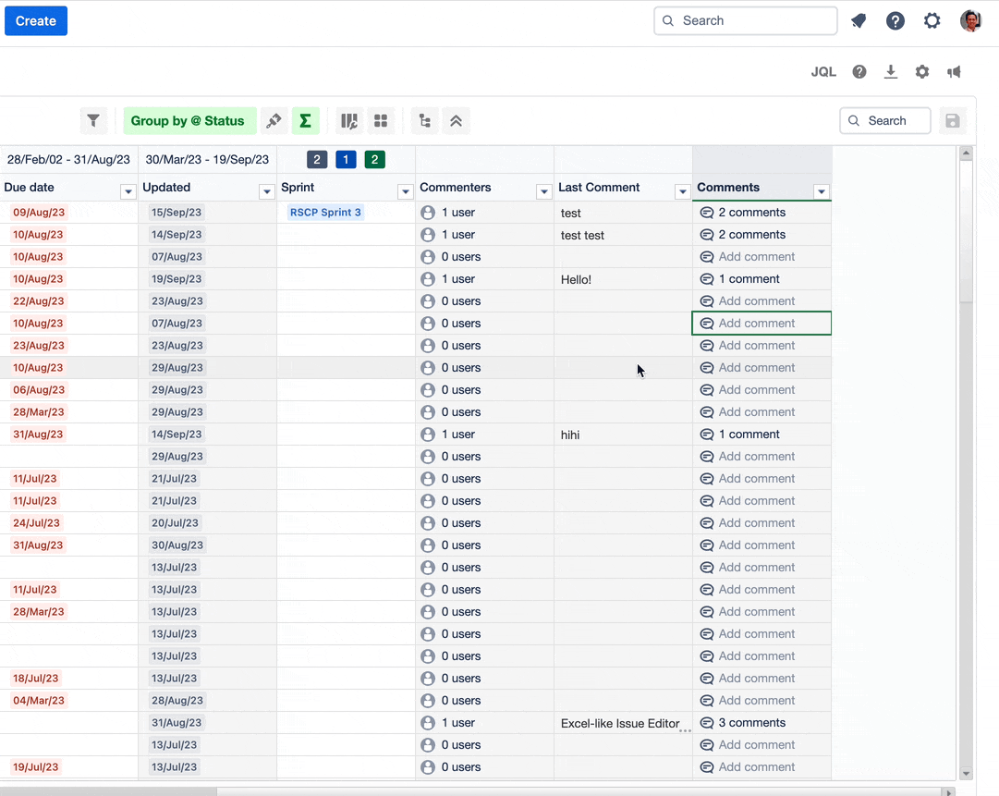The image size is (999, 796).
Task: Click the Group by @ Status button
Action: (x=189, y=121)
